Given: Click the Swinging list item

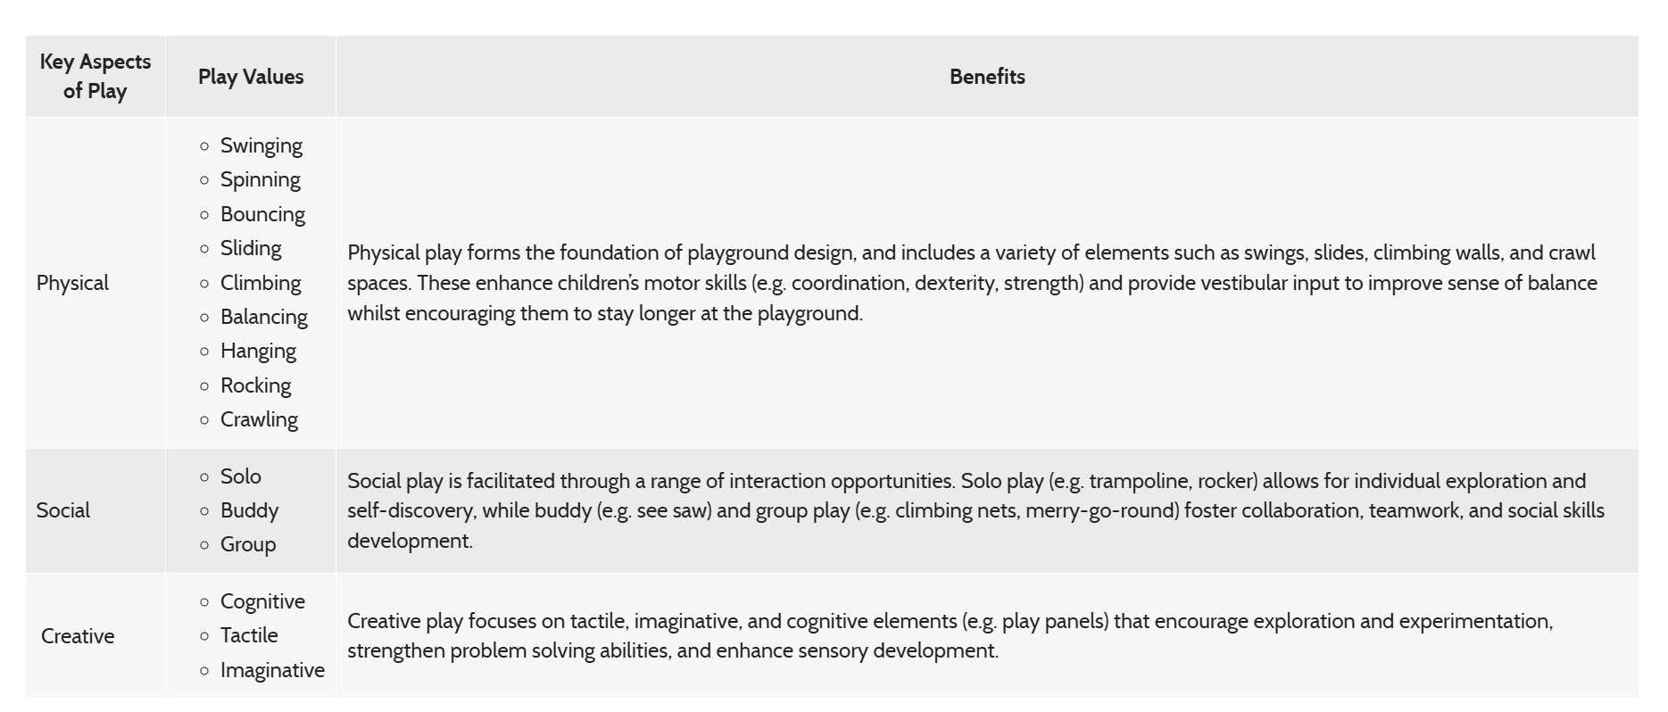Looking at the screenshot, I should [x=261, y=145].
